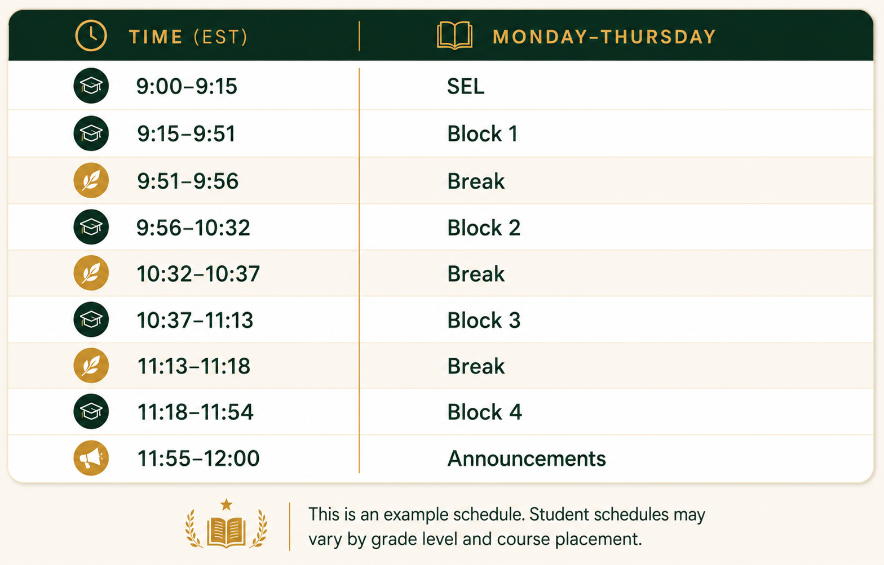The width and height of the screenshot is (884, 565).
Task: Click the example schedule disclaimer text
Action: point(506,527)
